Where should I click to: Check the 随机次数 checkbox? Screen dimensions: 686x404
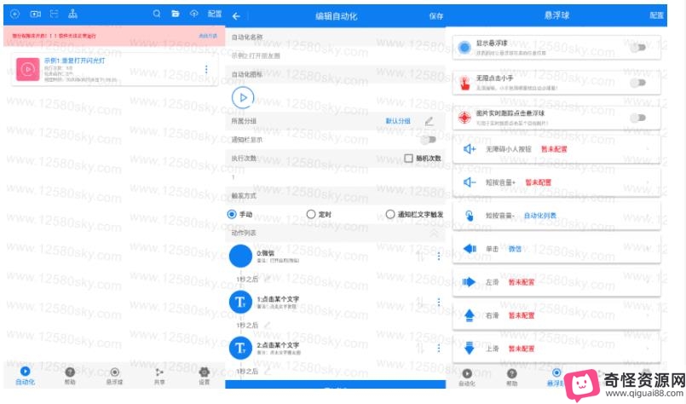[x=409, y=159]
